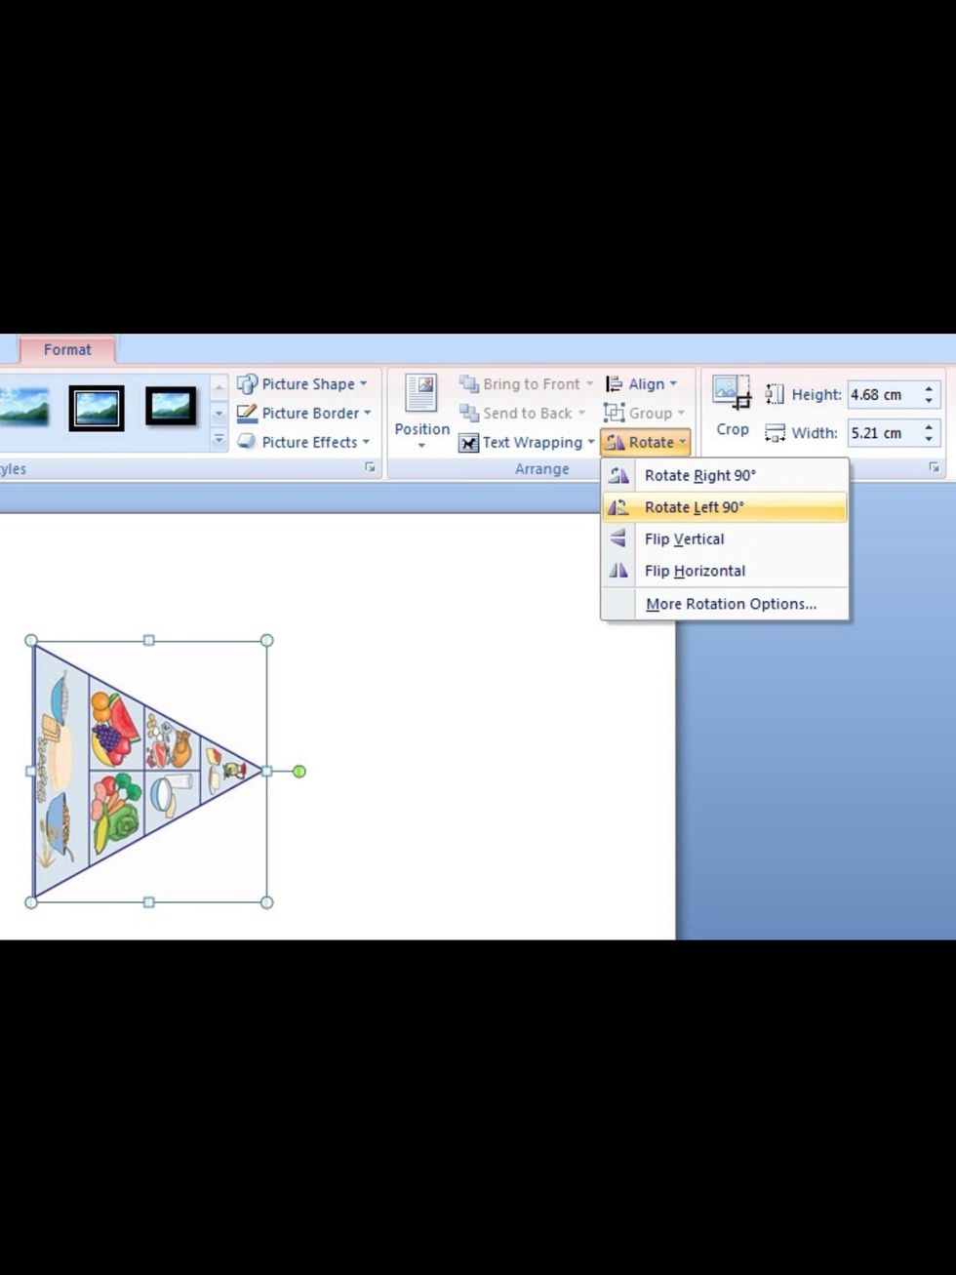Click the Height input field
The height and width of the screenshot is (1275, 956).
pos(883,395)
